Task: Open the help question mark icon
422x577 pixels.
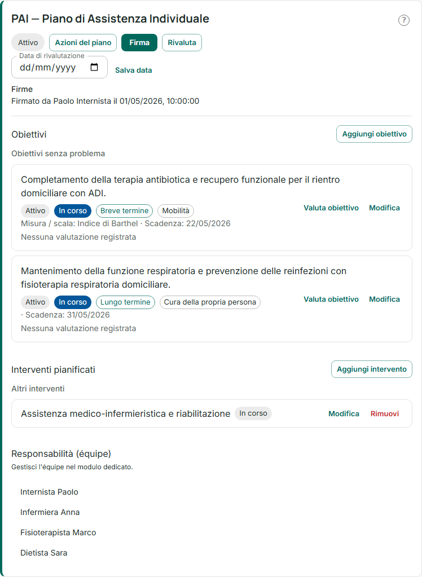Action: [x=403, y=20]
